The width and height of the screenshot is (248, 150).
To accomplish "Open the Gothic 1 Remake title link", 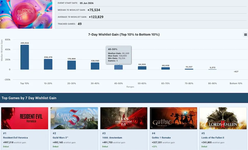I will coord(161,138).
